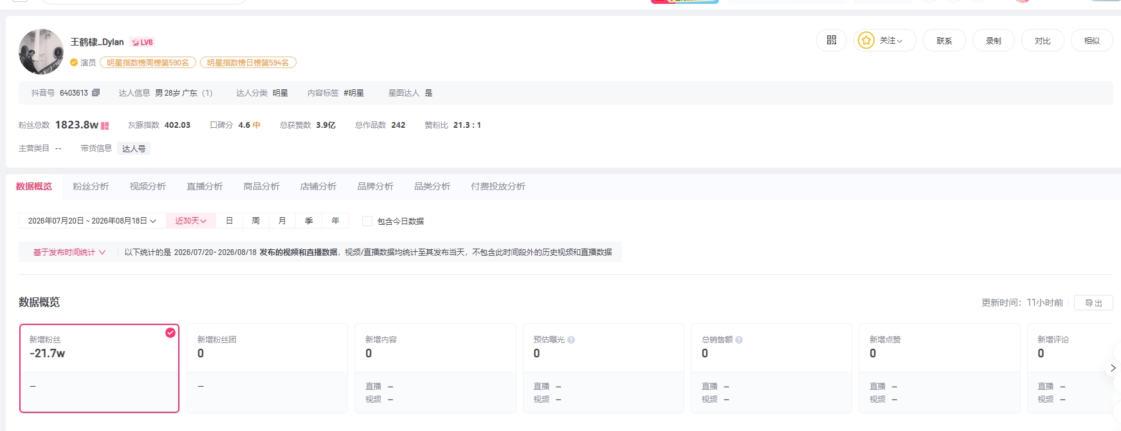Toggle the 包含今日数据 checkbox

point(367,221)
